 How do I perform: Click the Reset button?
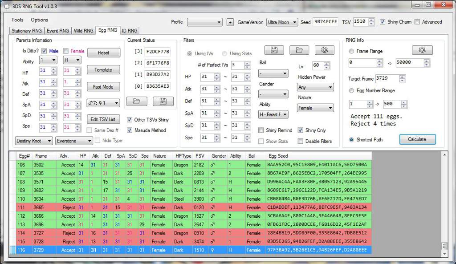[x=103, y=53]
